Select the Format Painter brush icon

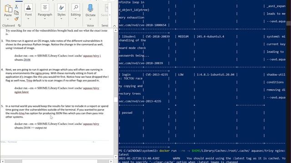coord(16,19)
